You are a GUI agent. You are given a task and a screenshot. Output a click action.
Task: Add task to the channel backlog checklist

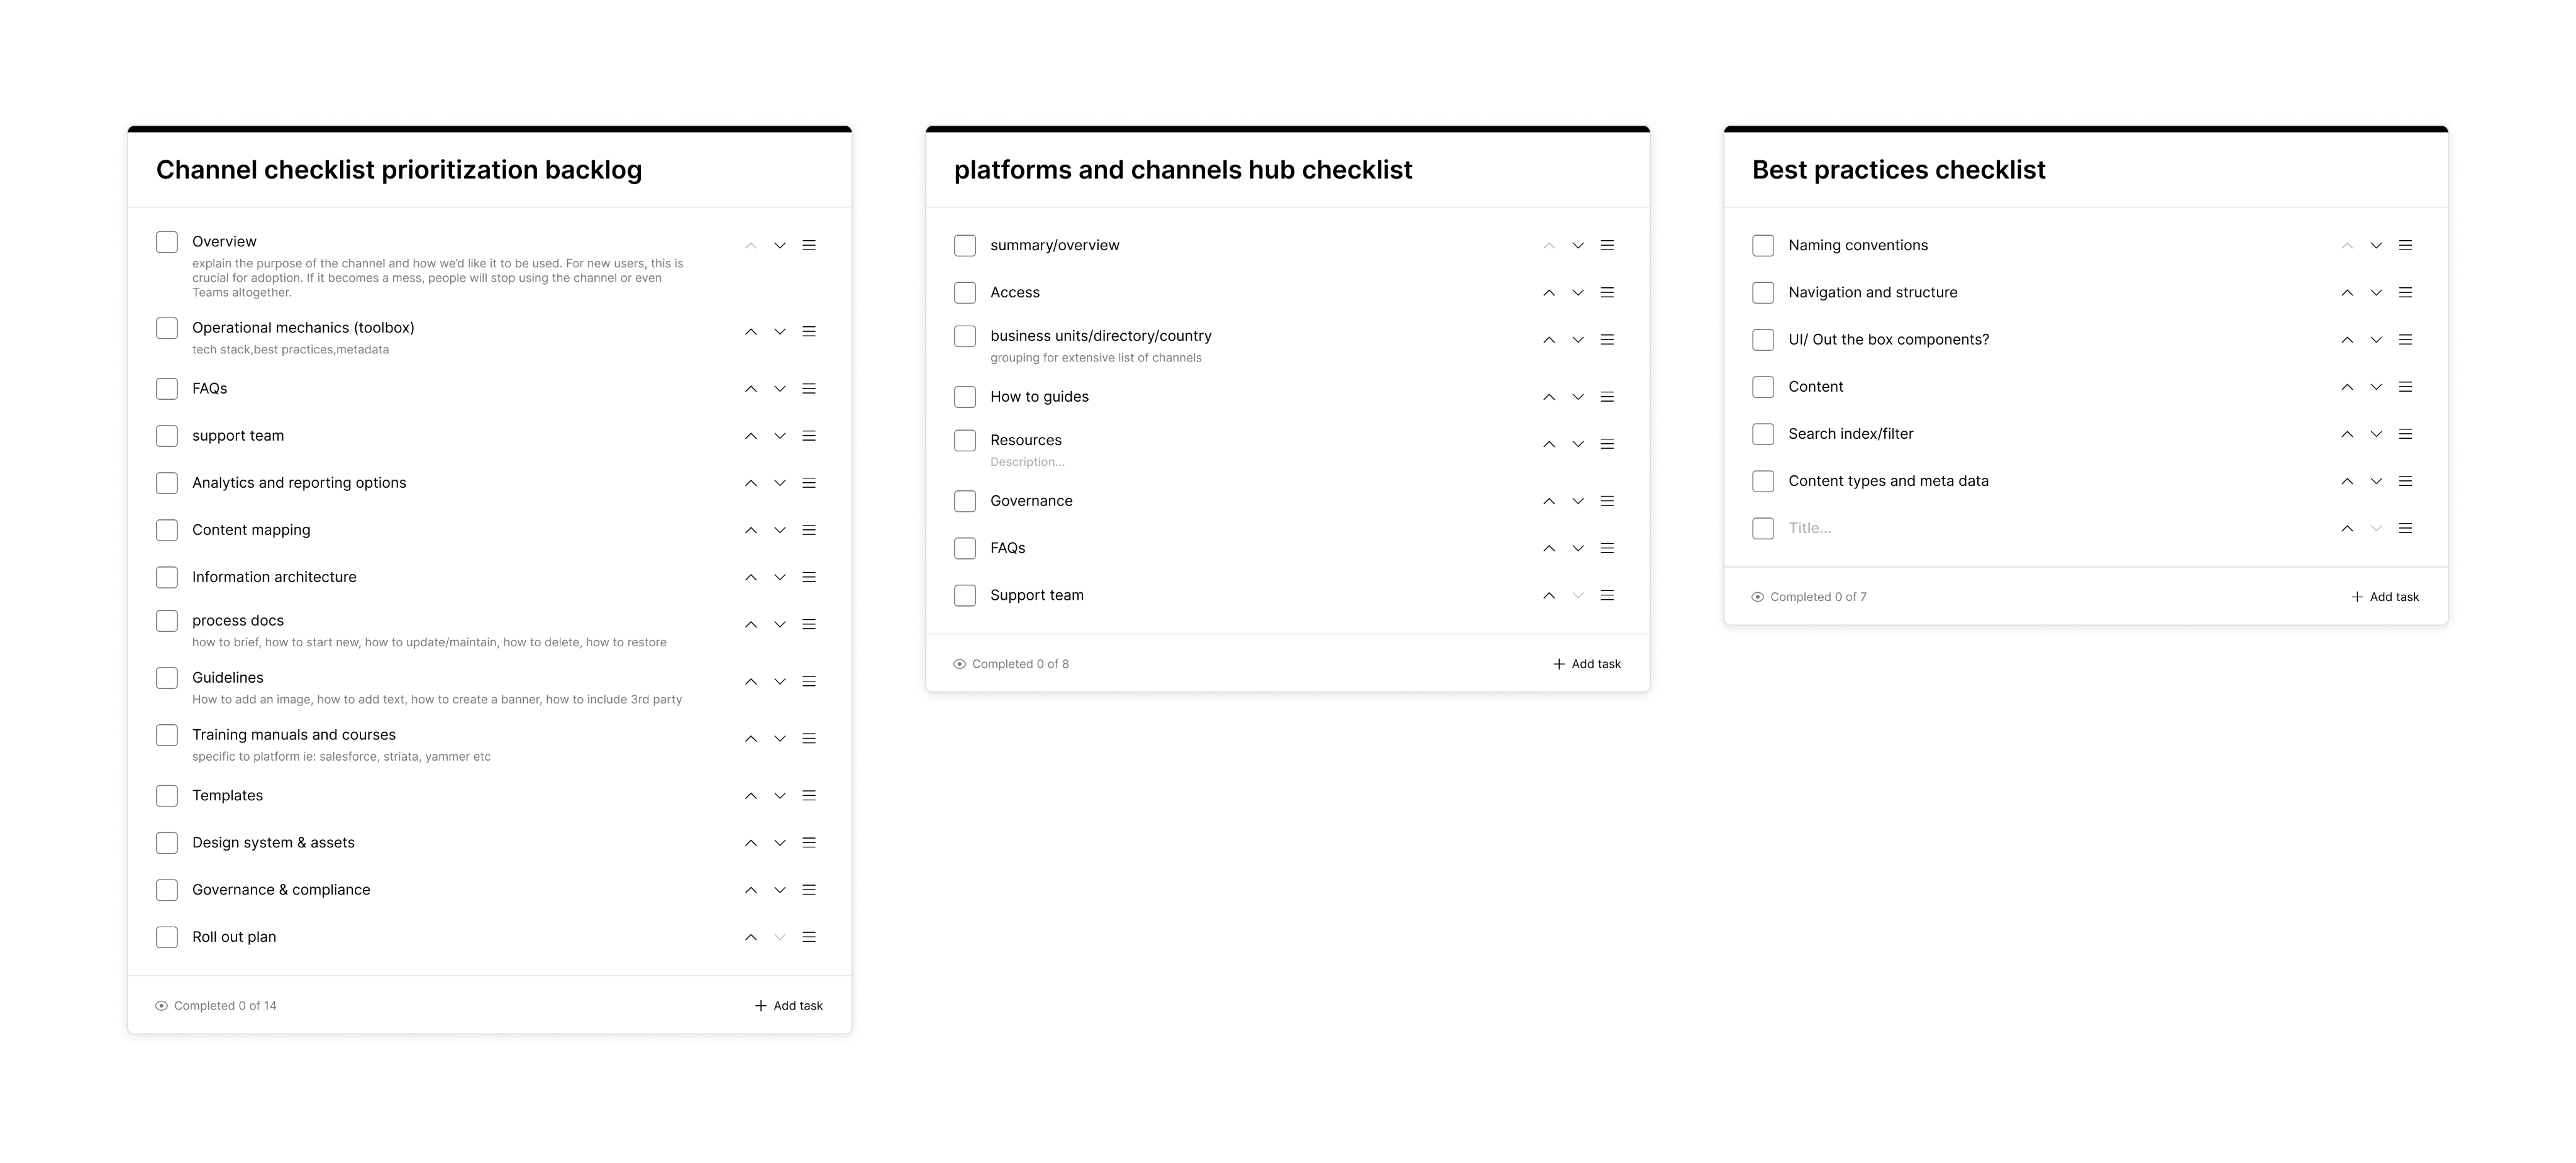(x=788, y=1006)
